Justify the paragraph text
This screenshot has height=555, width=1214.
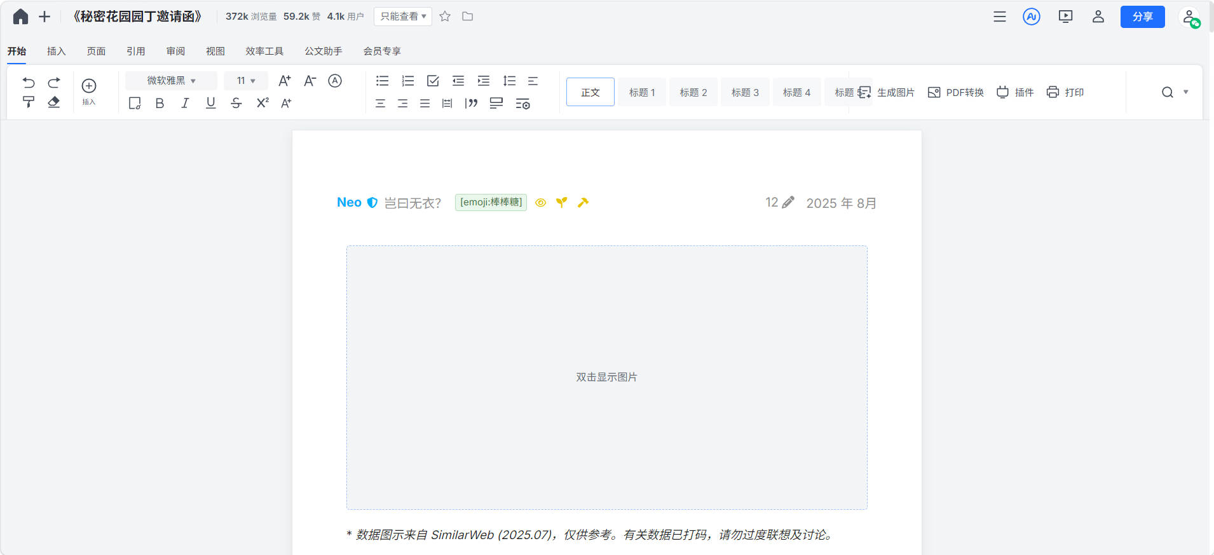pyautogui.click(x=425, y=103)
